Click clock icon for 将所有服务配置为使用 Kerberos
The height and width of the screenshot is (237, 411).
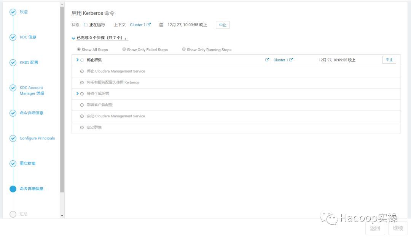(x=82, y=83)
